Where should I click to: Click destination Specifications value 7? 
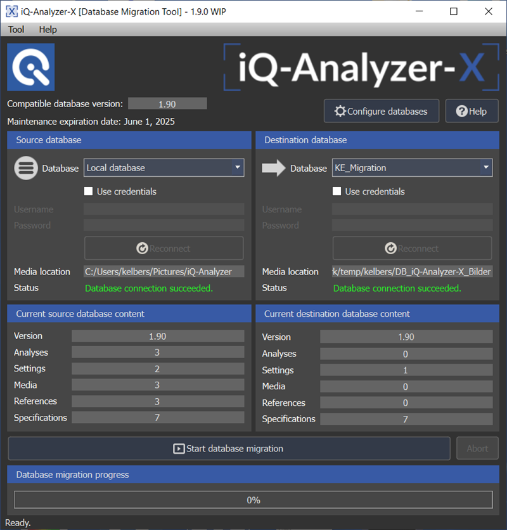(x=406, y=419)
